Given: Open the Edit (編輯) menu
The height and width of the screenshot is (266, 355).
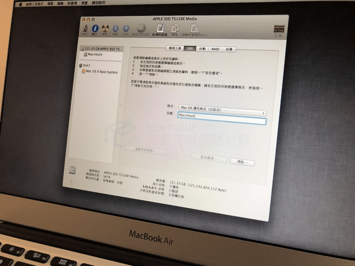Looking at the screenshot, I should tap(60, 3).
